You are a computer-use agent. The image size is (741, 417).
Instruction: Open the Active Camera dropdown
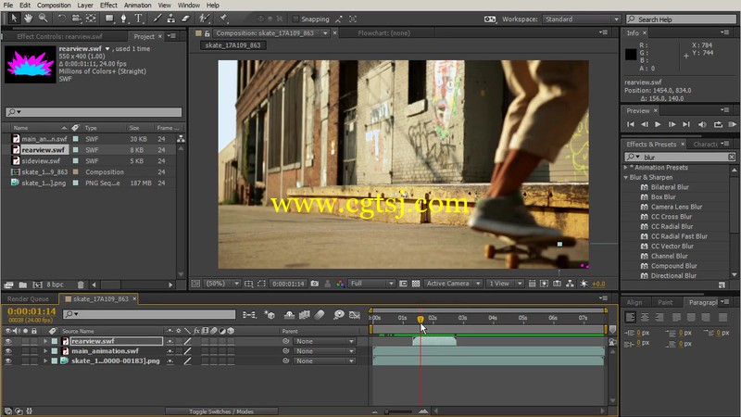click(453, 284)
